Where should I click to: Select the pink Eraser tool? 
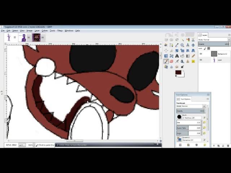coord(171,61)
